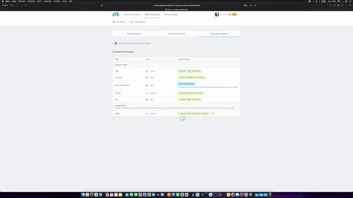Click the Status connected default value badge

(x=194, y=114)
